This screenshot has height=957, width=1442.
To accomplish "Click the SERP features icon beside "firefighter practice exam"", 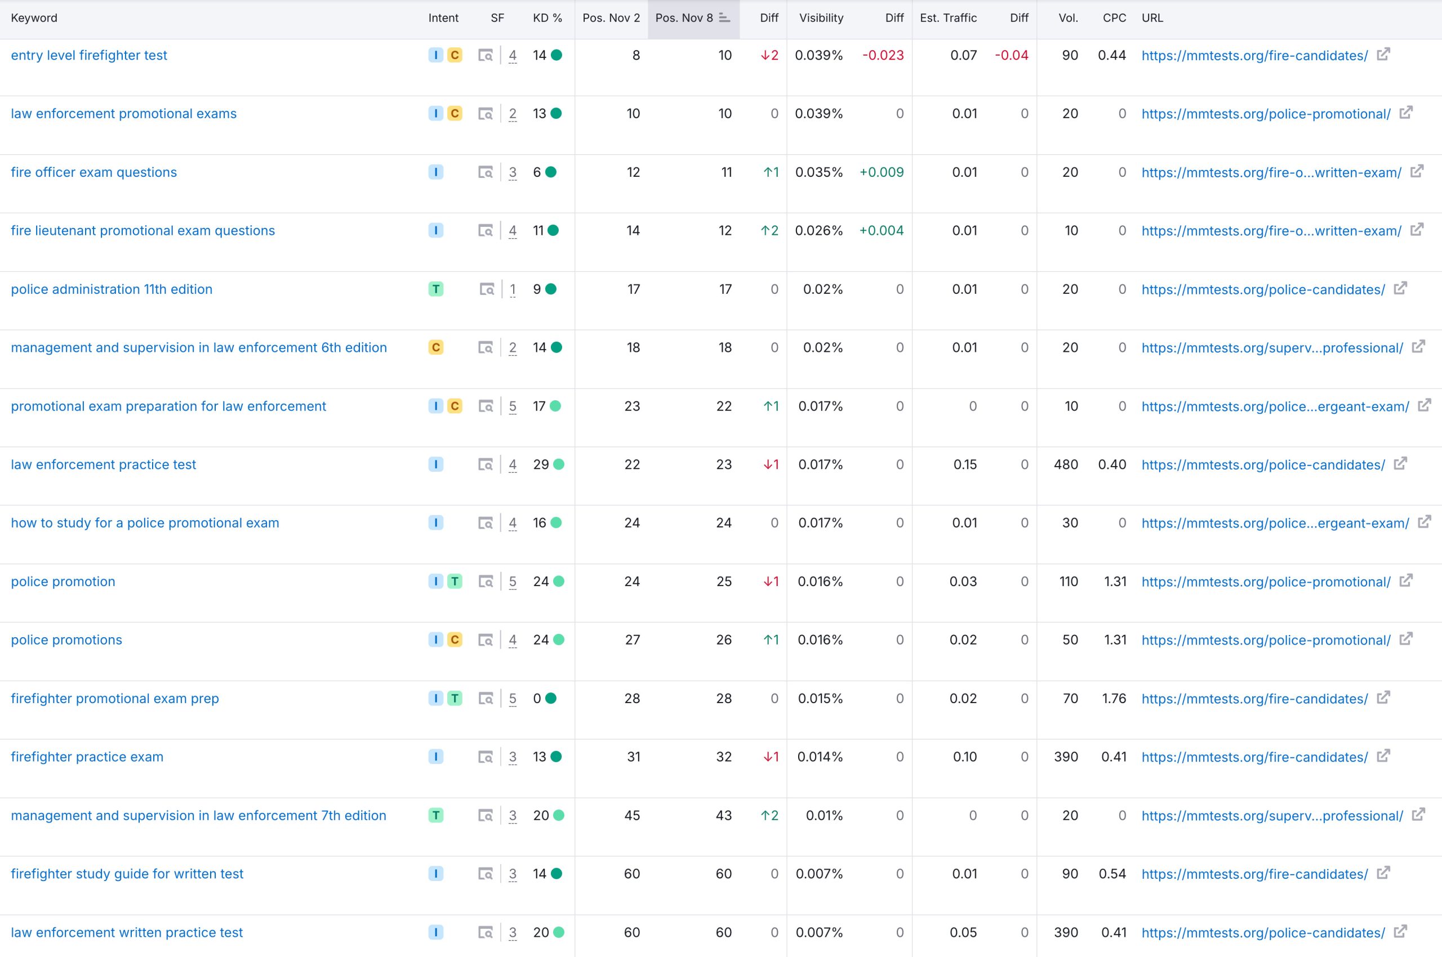I will click(486, 756).
